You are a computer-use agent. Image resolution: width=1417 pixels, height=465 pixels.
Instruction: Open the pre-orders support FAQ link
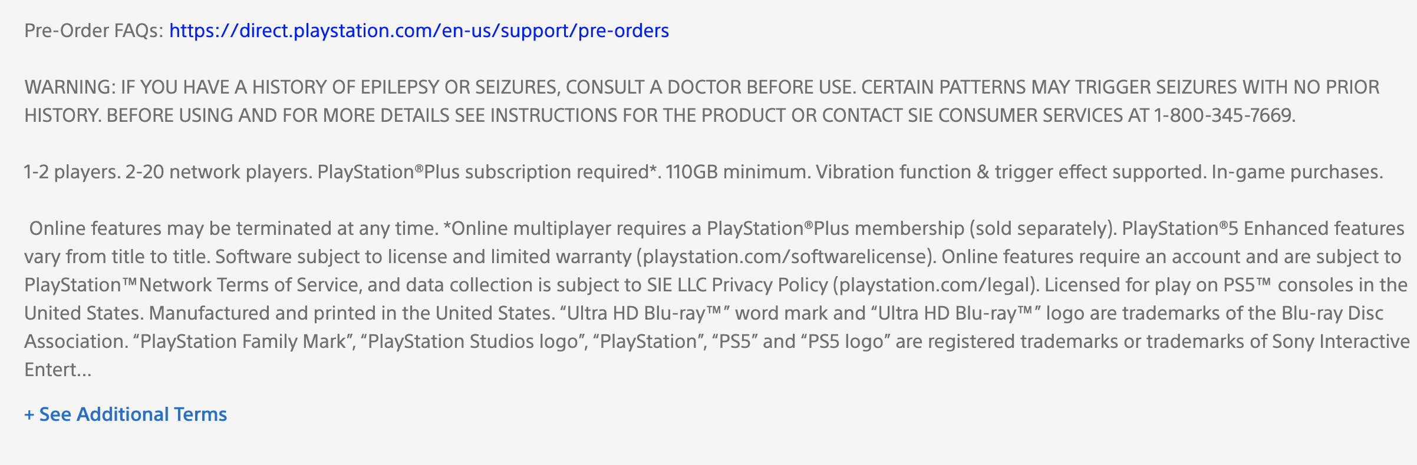pos(419,31)
